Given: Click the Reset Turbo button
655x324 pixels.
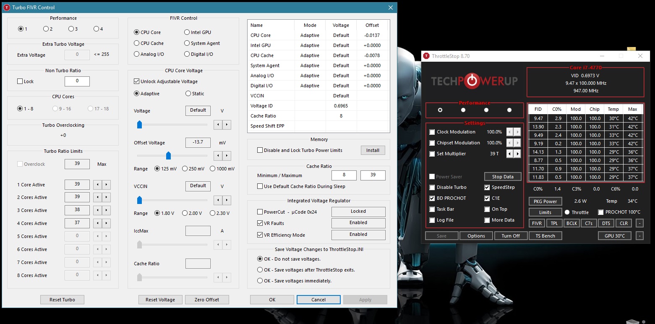Looking at the screenshot, I should click(62, 300).
